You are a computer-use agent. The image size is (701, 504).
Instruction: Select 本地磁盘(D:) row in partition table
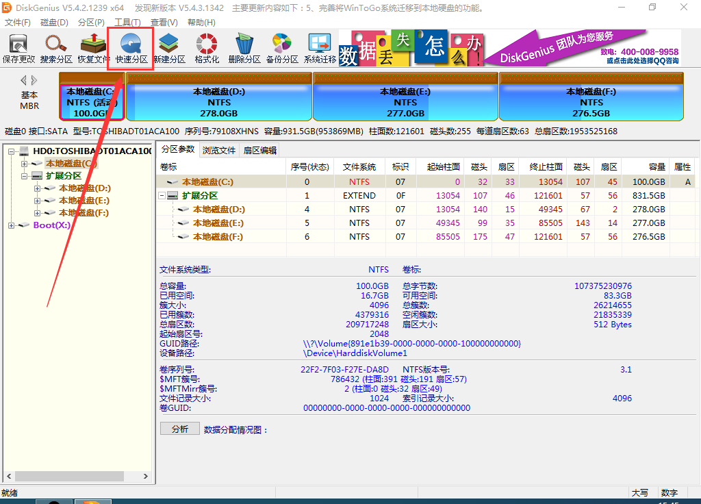tap(426, 210)
